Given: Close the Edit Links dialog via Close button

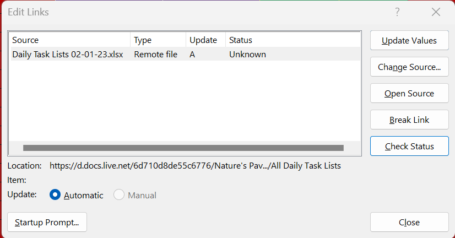Looking at the screenshot, I should (x=409, y=222).
